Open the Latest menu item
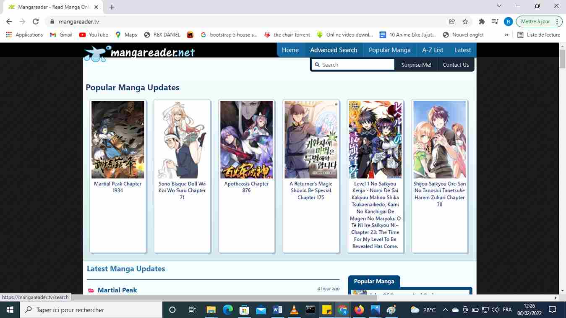This screenshot has width=566, height=318. point(463,50)
